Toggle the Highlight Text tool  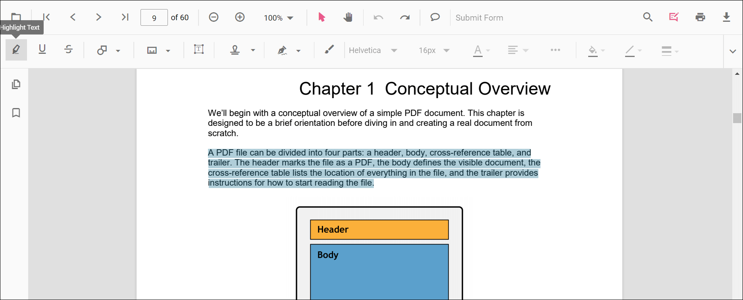(16, 50)
